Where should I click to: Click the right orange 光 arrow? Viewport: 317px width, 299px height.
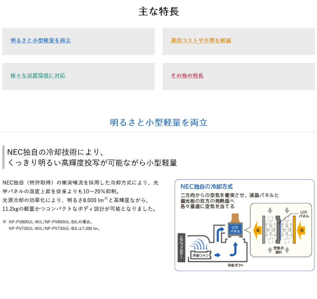point(301,230)
